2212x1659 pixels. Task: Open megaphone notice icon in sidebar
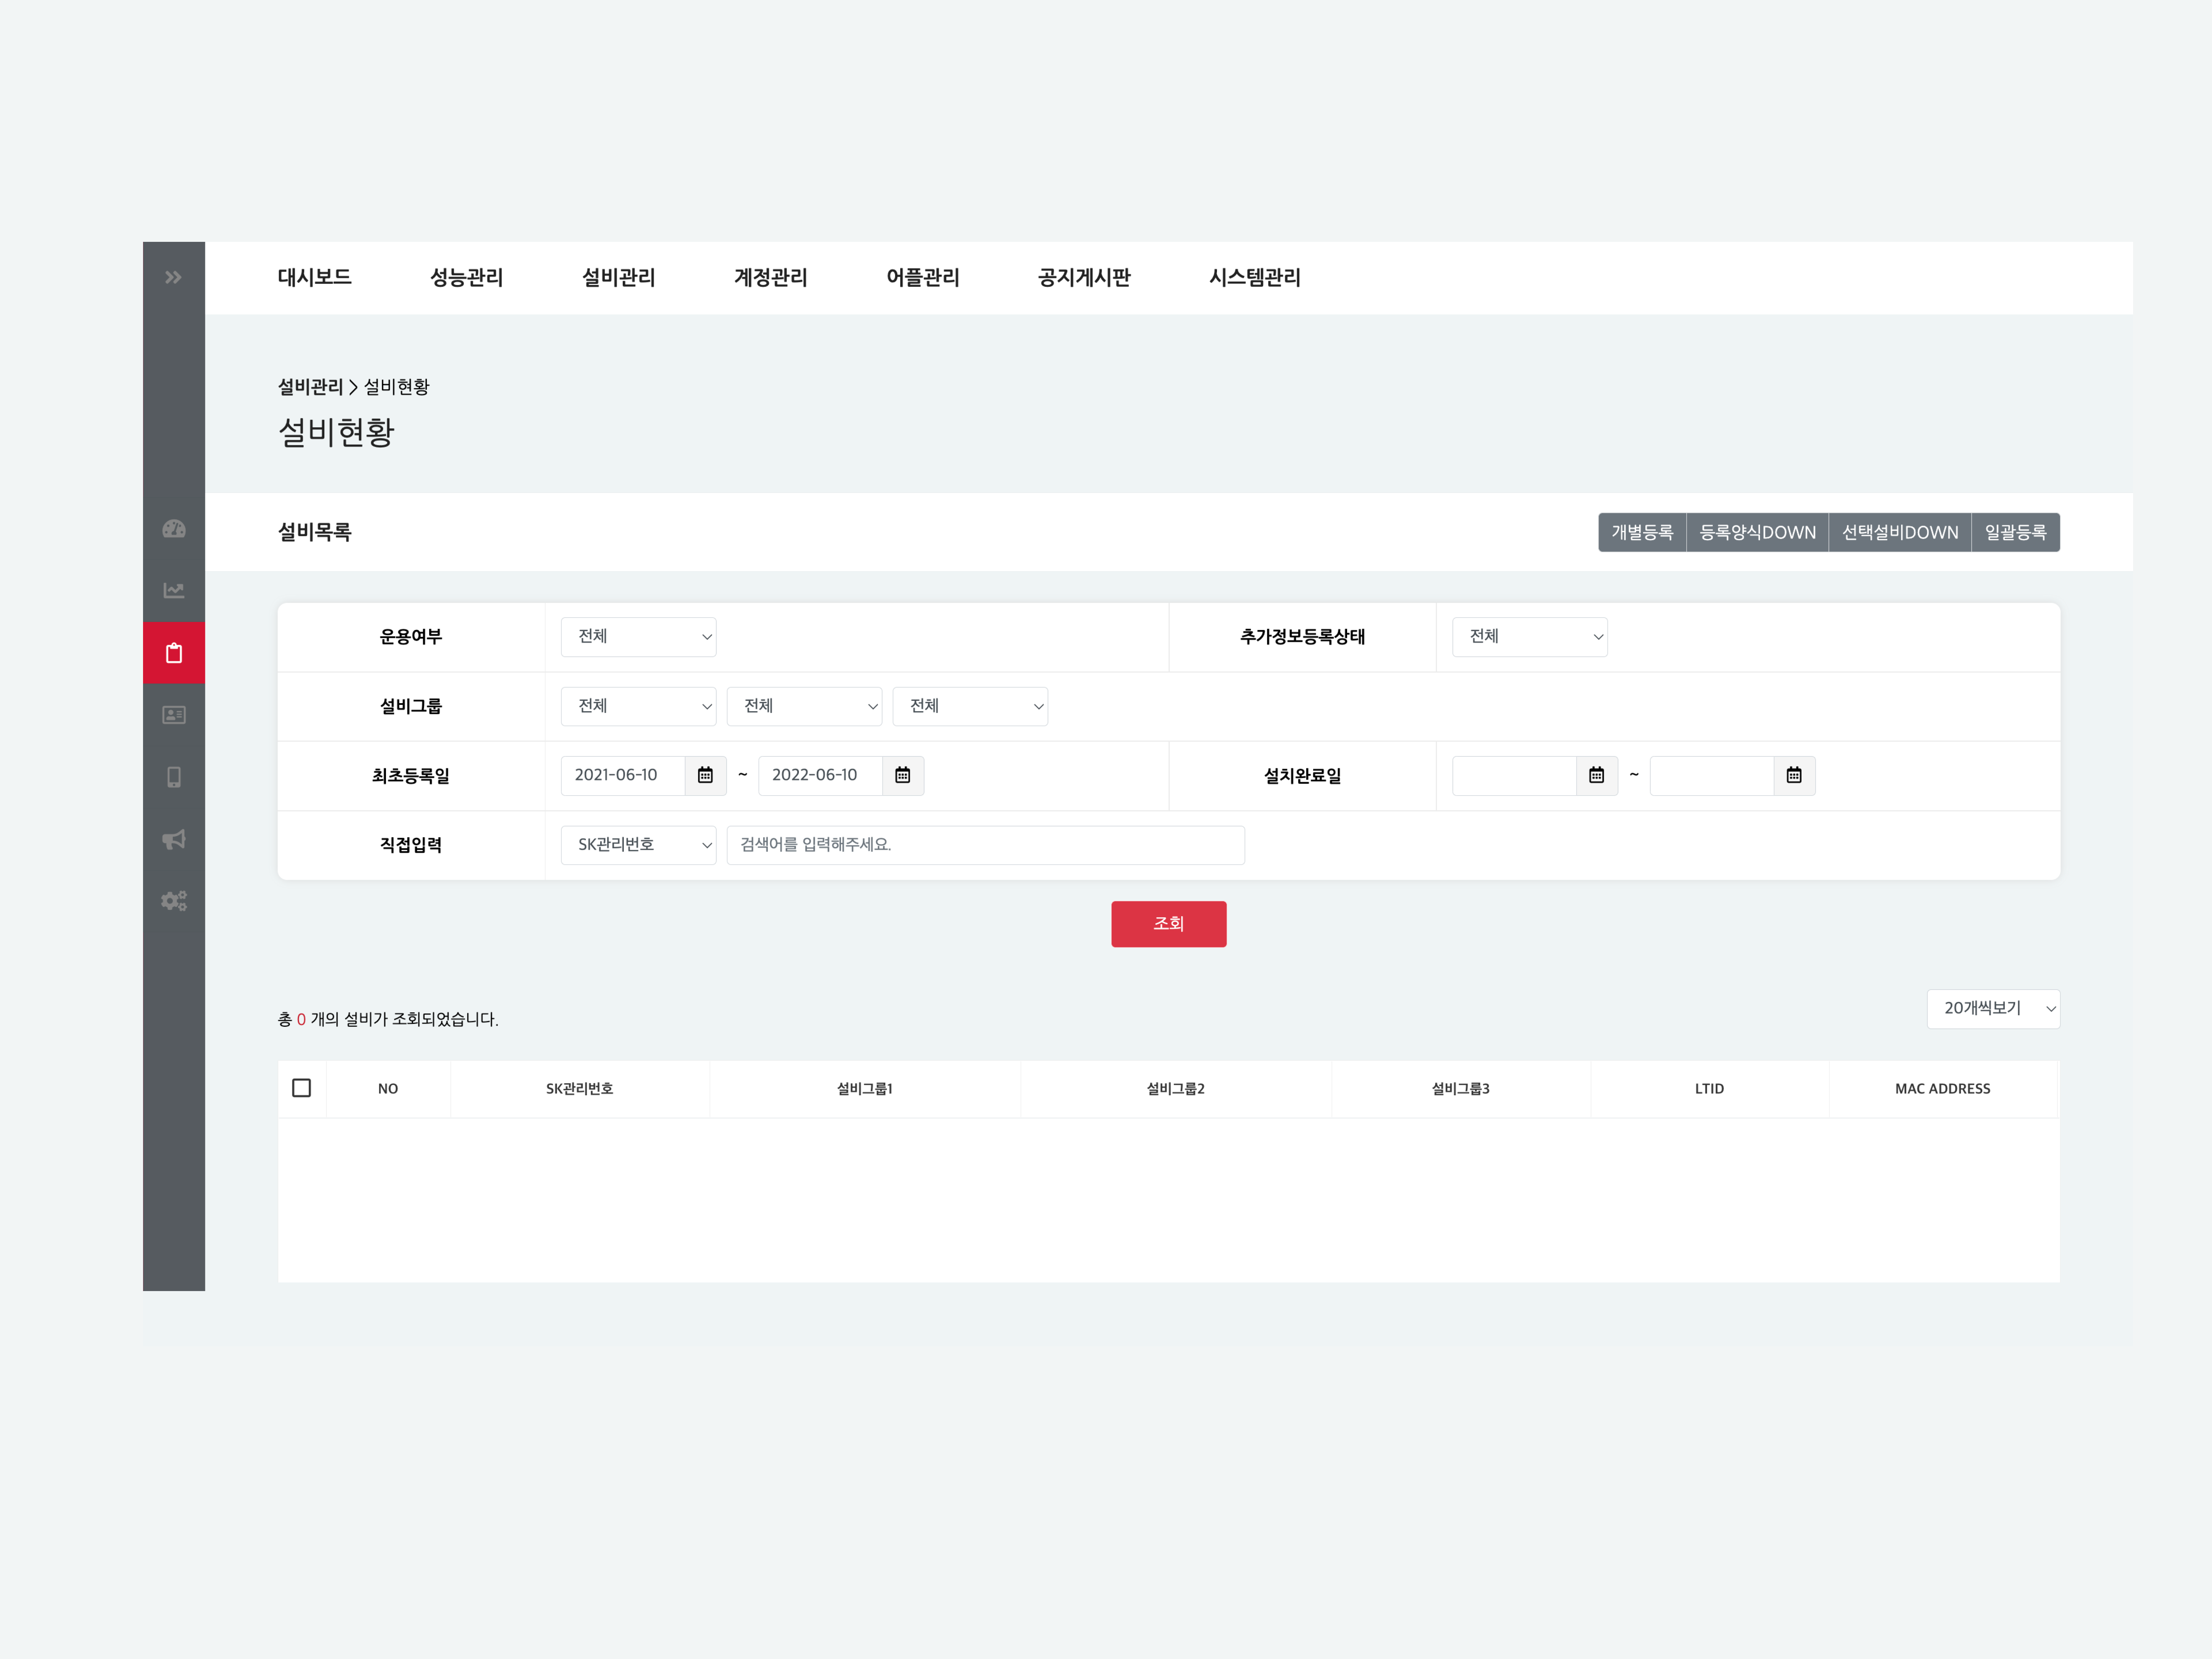pos(174,839)
